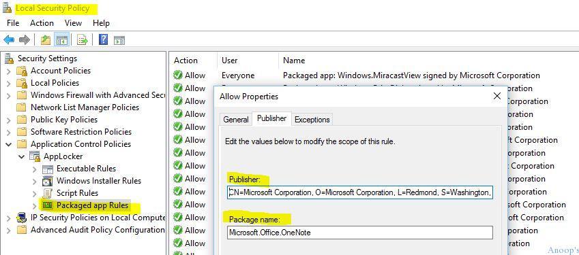The image size is (579, 255).
Task: Open the Action menu
Action: coord(42,23)
